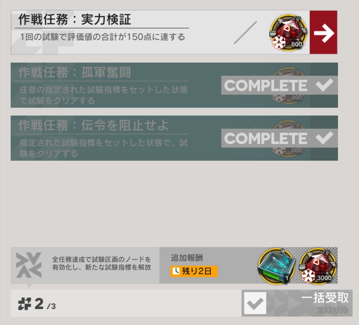Tap the 残り2日 remaining time label
The image size is (359, 325).
(x=194, y=271)
